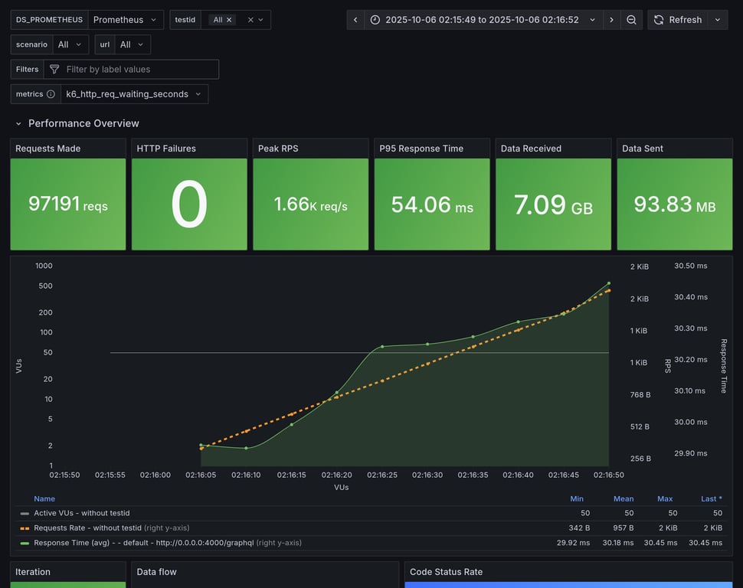
Task: Toggle Requests Rate series visibility
Action: click(x=87, y=528)
